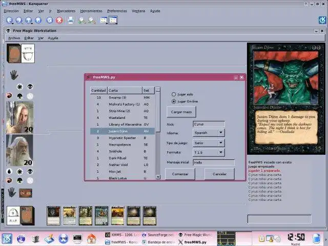Open the Herramientas menu
Viewport: 328px width, 246px height.
pyautogui.click(x=91, y=11)
